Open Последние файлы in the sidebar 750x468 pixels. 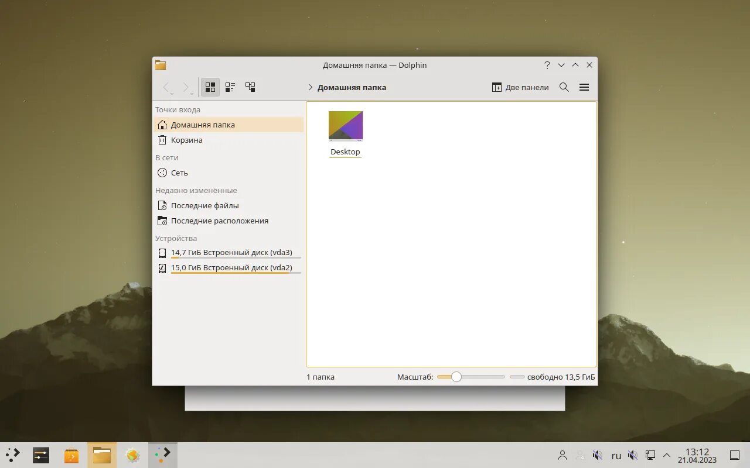pyautogui.click(x=229, y=205)
